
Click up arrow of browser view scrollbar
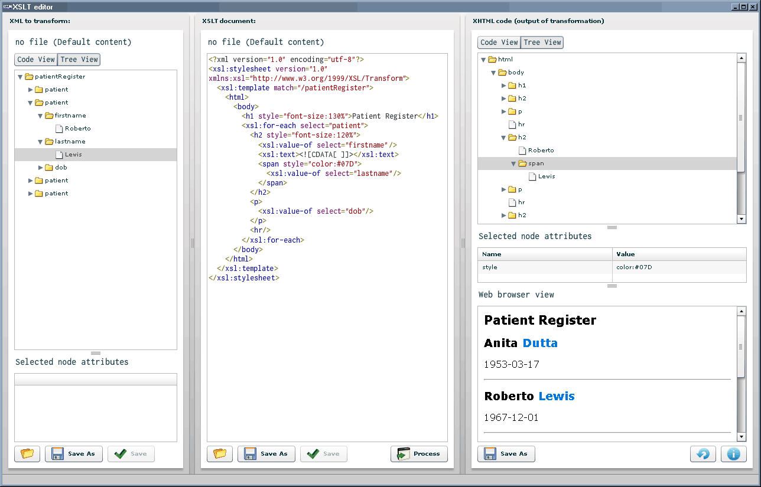(742, 311)
